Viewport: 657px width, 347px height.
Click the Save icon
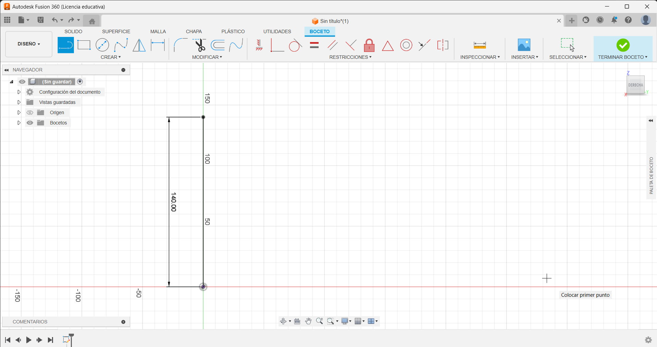40,20
